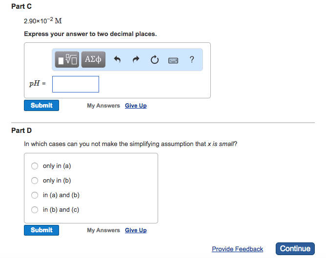The height and width of the screenshot is (258, 326).
Task: Click the undo arrow icon
Action: coord(117,59)
